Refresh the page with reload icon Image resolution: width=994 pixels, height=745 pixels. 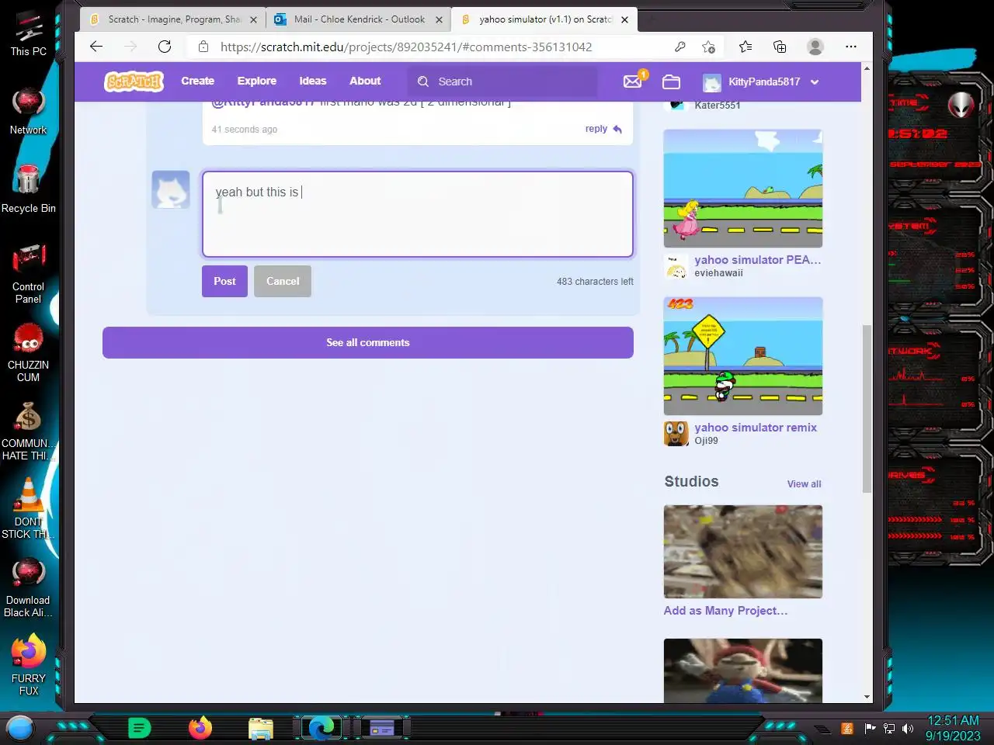tap(165, 47)
